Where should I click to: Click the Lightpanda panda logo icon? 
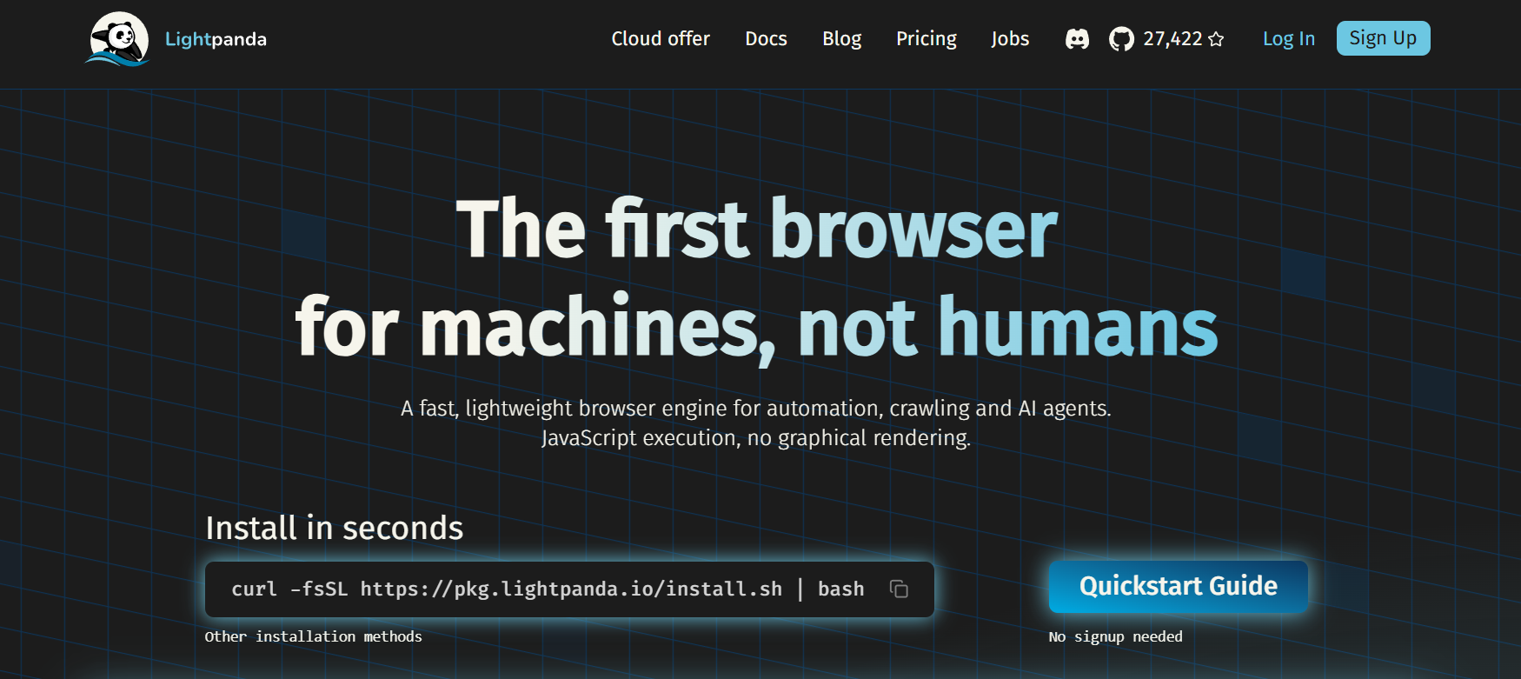(118, 39)
